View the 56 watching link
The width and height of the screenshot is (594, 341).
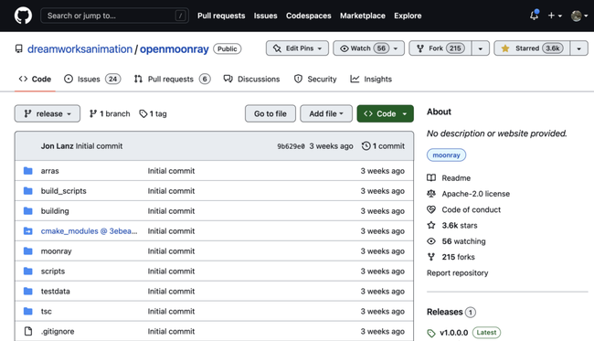point(457,241)
